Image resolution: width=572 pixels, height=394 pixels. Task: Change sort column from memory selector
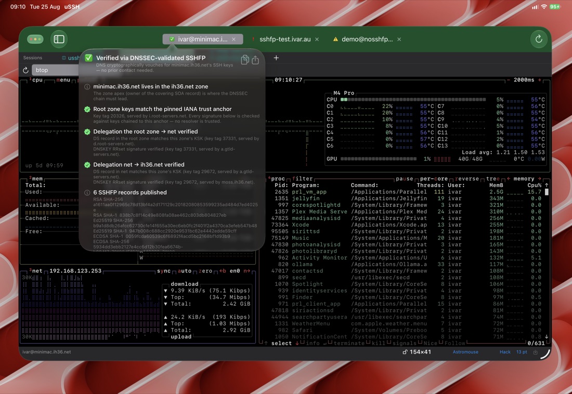pos(524,179)
